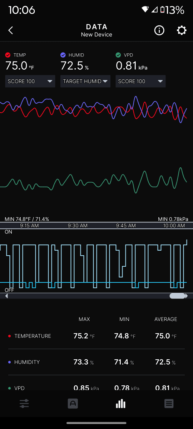Tap humidity min value 71.4 %
The width and height of the screenshot is (193, 429).
tap(124, 362)
